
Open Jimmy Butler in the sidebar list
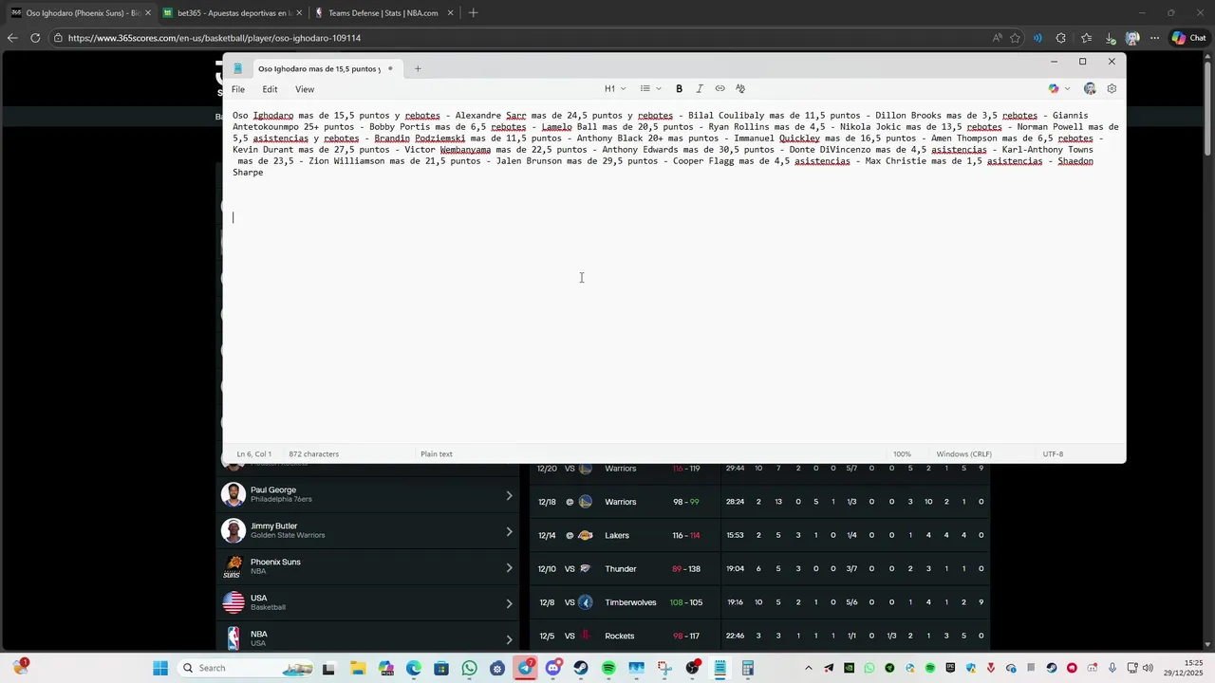(366, 530)
